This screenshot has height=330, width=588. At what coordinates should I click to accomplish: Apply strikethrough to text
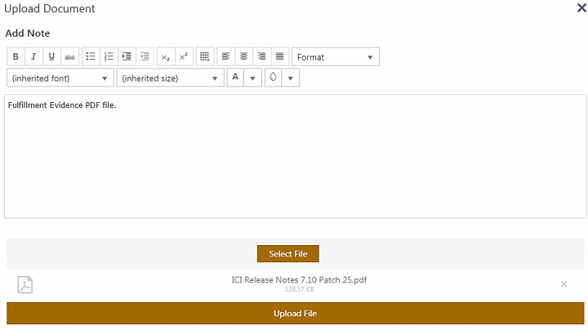pos(69,57)
